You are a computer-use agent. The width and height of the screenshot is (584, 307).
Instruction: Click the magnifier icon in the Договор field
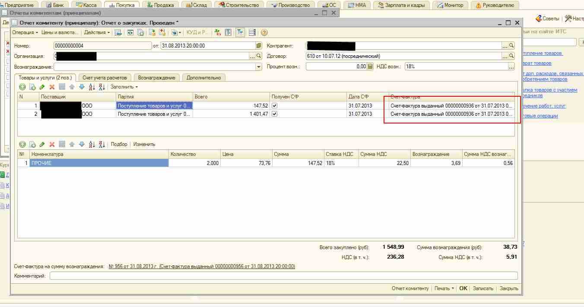[x=511, y=56]
